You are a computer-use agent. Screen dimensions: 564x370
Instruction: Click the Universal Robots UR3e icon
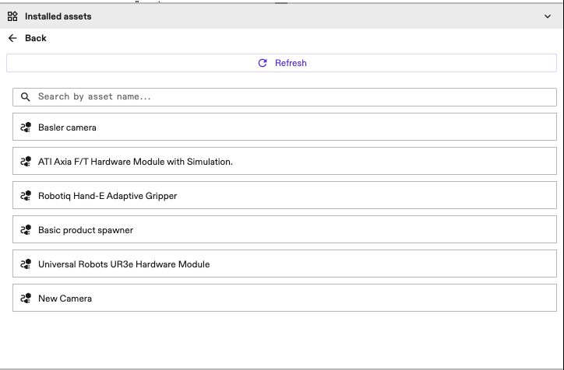tap(26, 264)
